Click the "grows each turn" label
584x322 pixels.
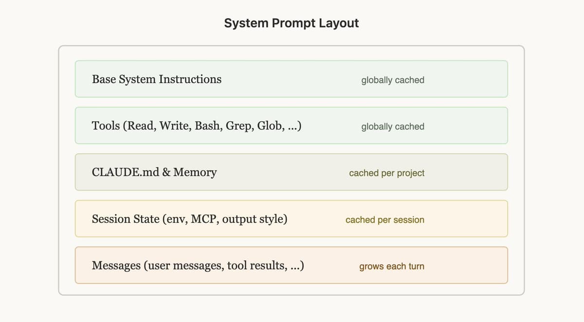point(391,267)
